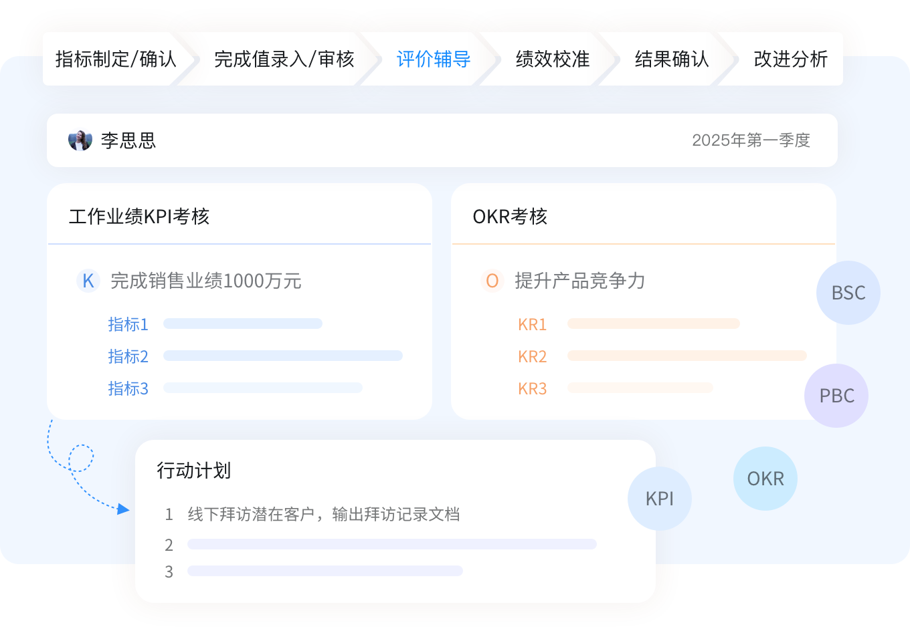The width and height of the screenshot is (910, 635).
Task: Click the 指标3 link
Action: [128, 388]
